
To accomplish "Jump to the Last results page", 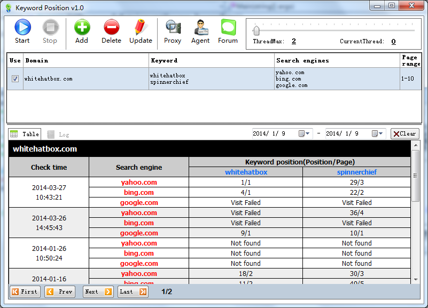I will (133, 291).
